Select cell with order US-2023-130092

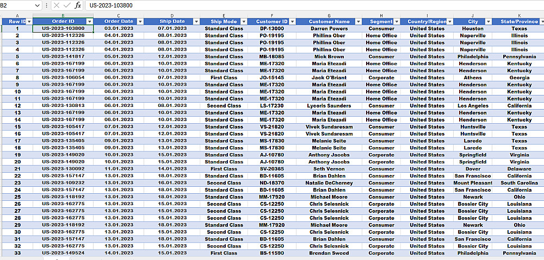(x=63, y=169)
